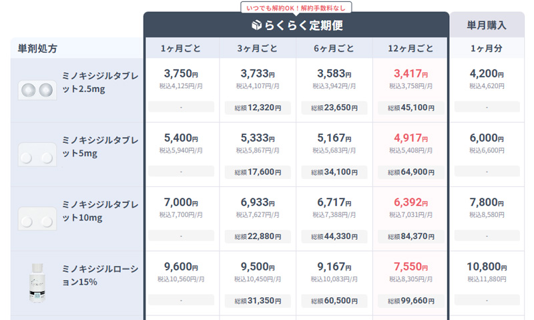Click the 10,800円 single-month price
534x320 pixels.
tap(487, 267)
